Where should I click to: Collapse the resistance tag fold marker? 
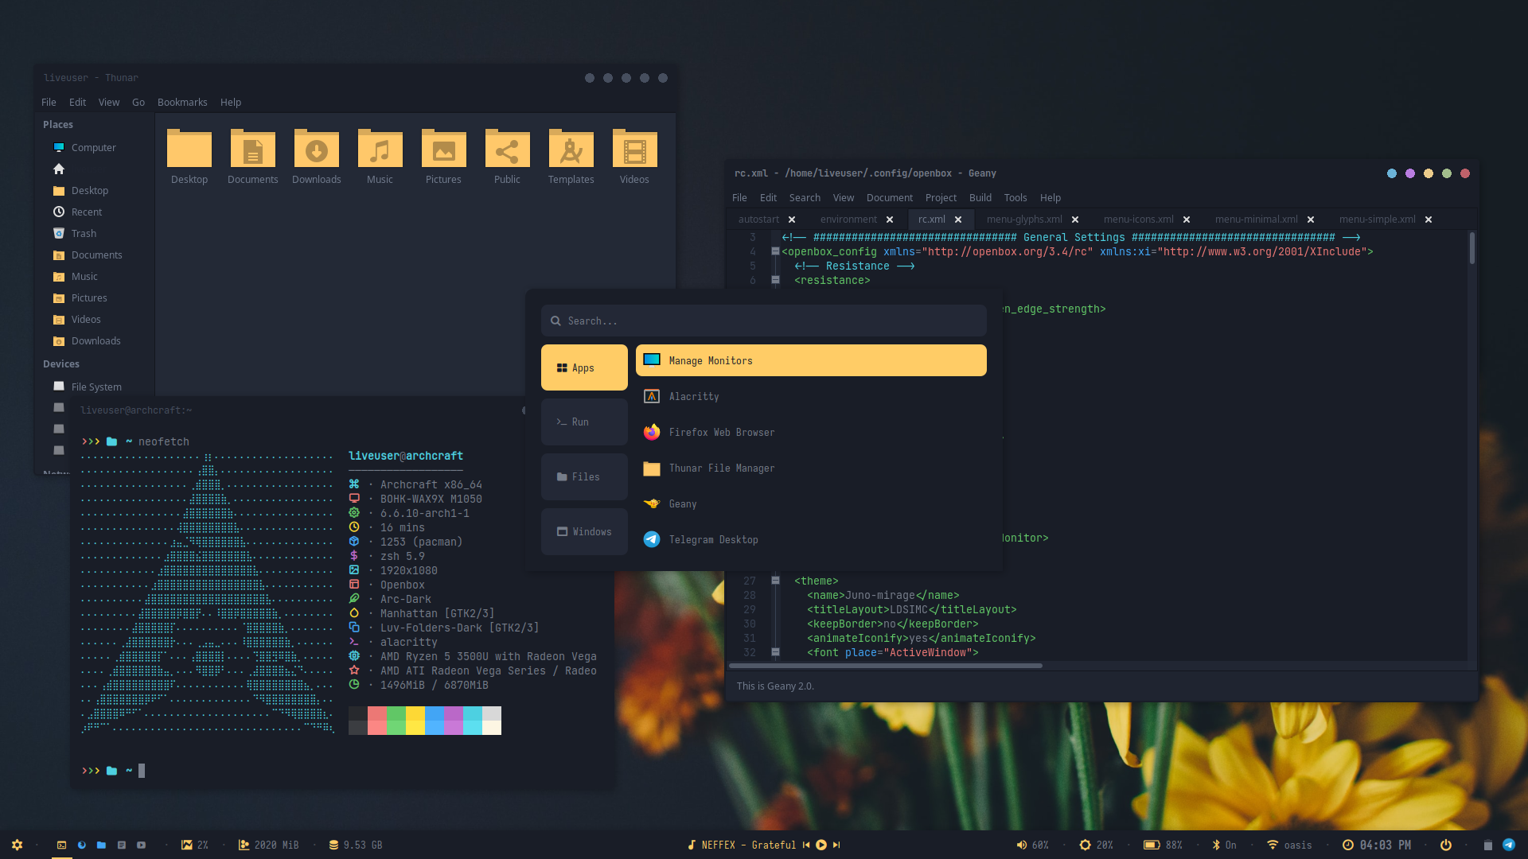click(775, 280)
